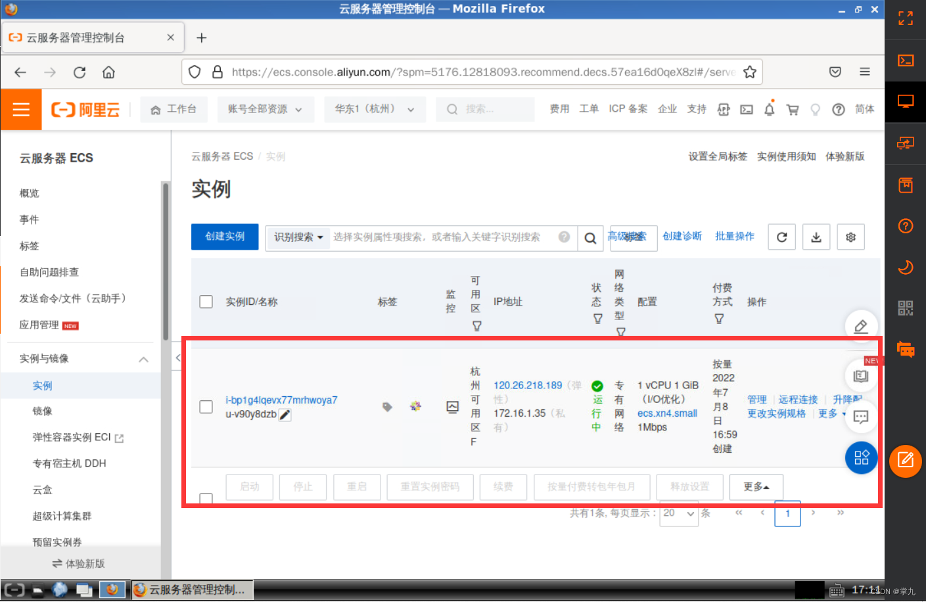Click 创建实例 button

(x=225, y=237)
